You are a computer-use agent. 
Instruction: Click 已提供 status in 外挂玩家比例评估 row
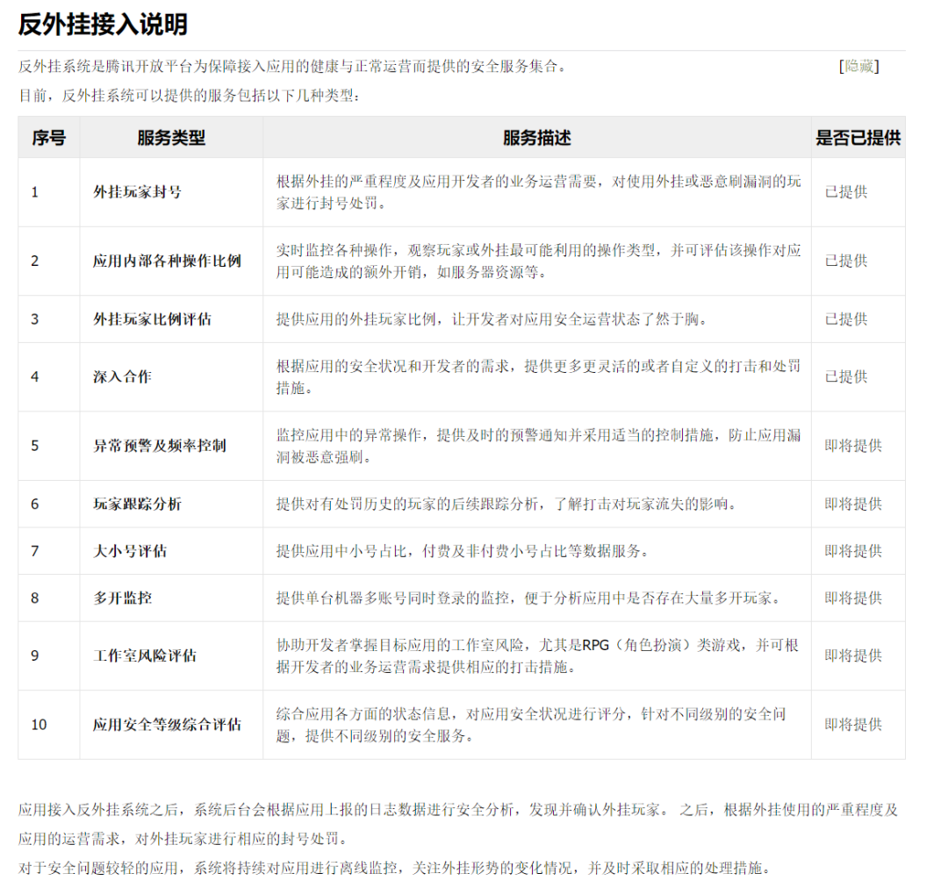pos(846,319)
